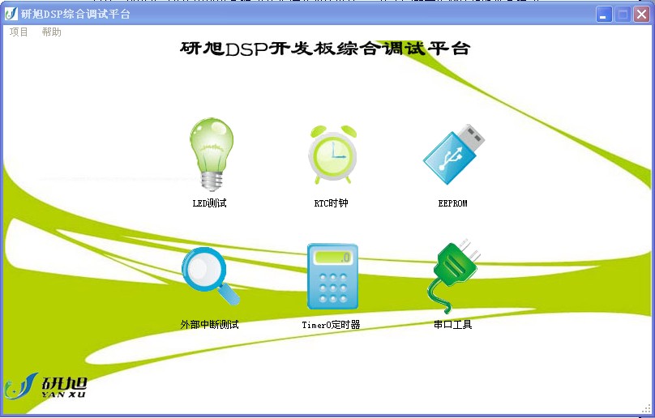Close the 研旭DSP综合调试平台 window
The height and width of the screenshot is (418, 655).
coord(641,15)
